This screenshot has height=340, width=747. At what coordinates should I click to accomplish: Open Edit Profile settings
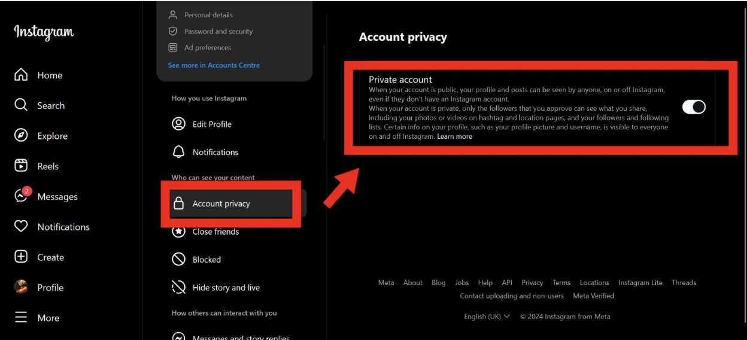211,124
